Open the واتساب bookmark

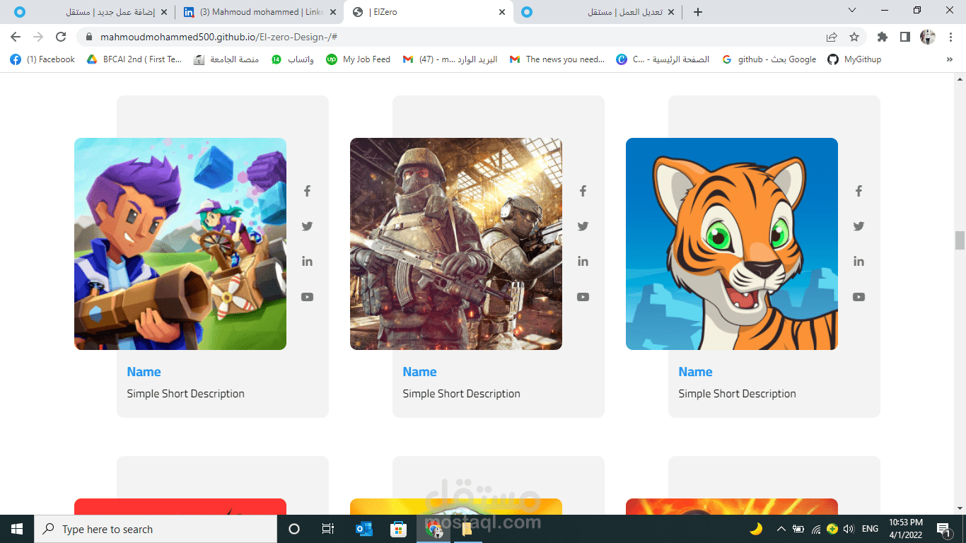293,59
